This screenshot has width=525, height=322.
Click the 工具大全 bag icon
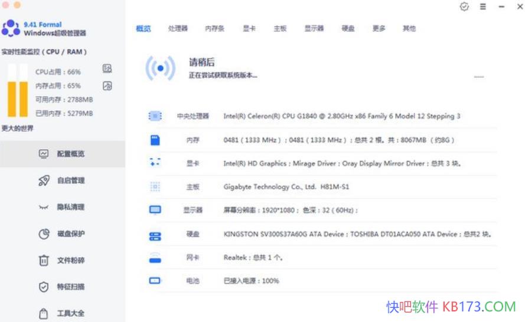pyautogui.click(x=44, y=313)
